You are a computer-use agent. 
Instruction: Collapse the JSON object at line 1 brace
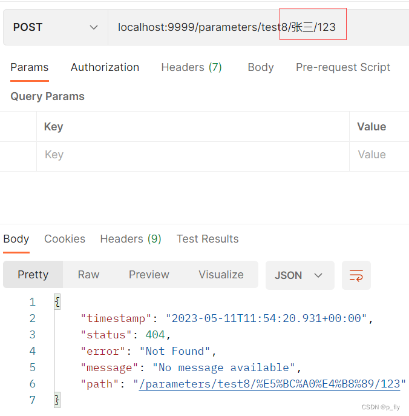point(57,301)
